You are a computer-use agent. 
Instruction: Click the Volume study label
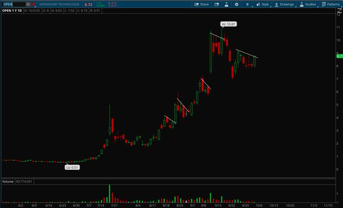point(8,181)
